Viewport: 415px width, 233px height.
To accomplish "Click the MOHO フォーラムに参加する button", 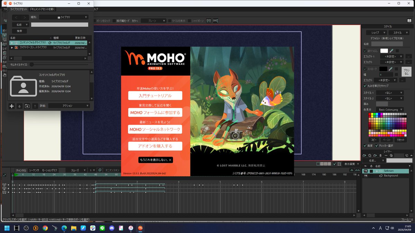I will [x=155, y=113].
